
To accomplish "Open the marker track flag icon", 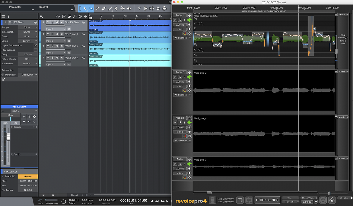I will click(64, 16).
